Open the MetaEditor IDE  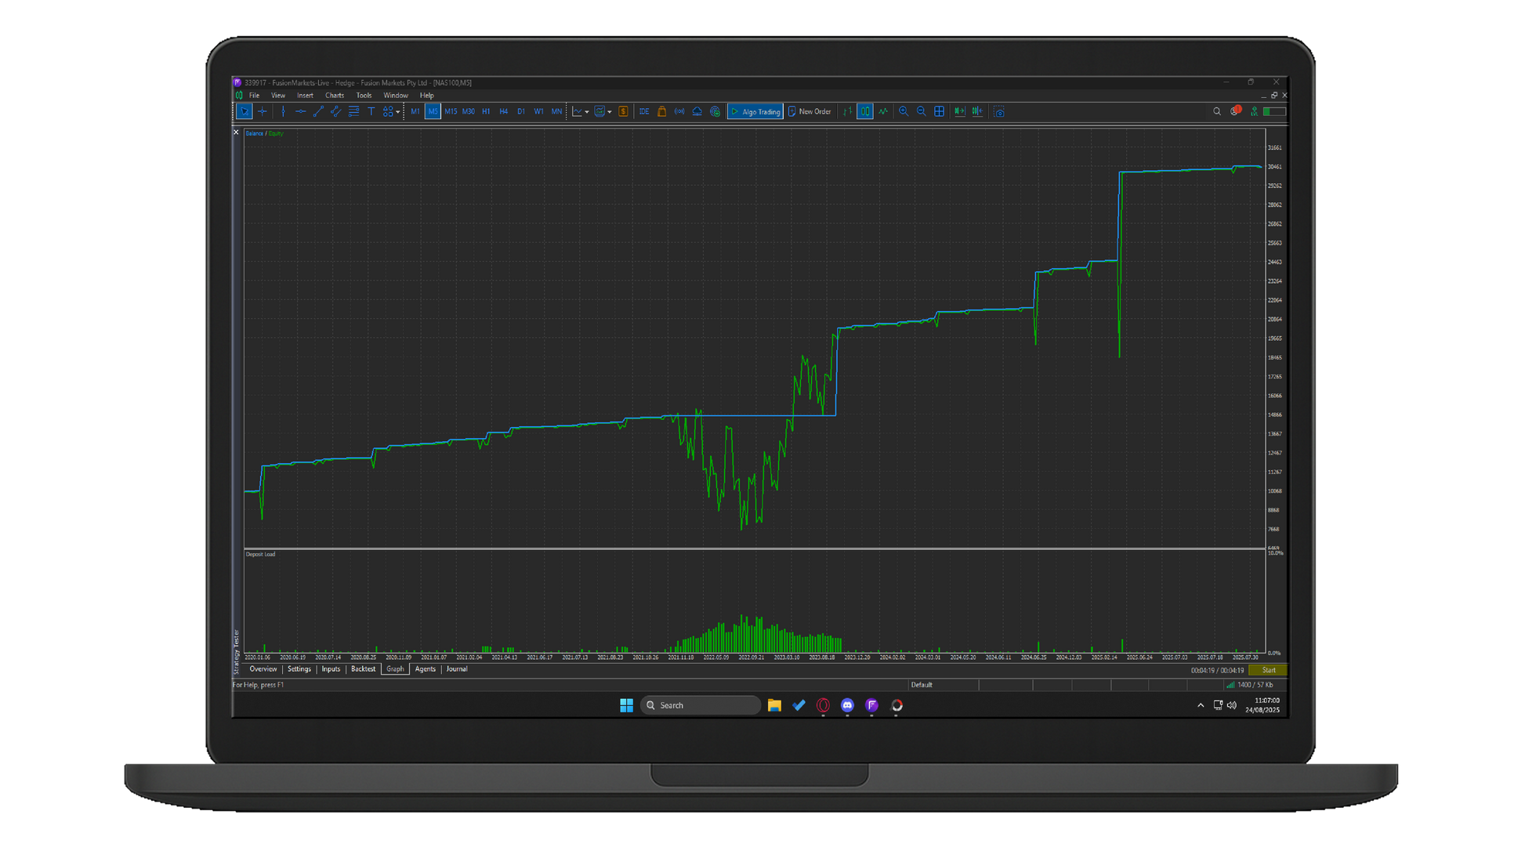pyautogui.click(x=644, y=111)
